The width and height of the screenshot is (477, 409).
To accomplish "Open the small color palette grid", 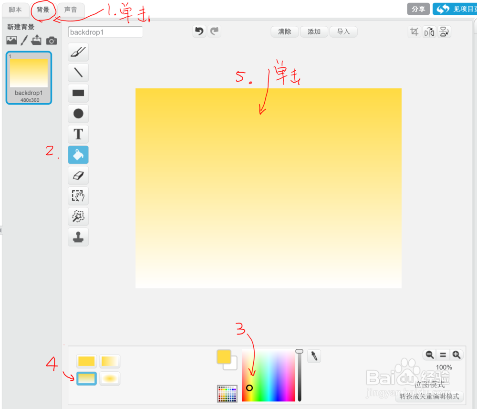I will [227, 394].
